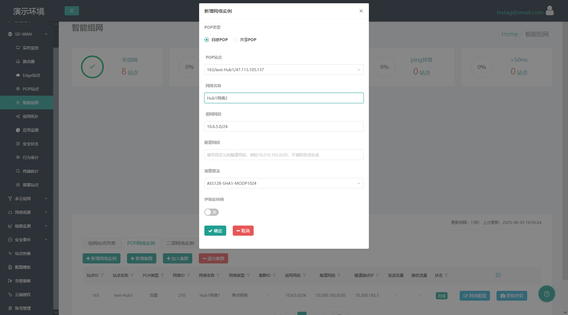
Task: Open the 智能组网 sidebar item
Action: pos(26,102)
